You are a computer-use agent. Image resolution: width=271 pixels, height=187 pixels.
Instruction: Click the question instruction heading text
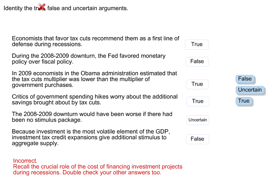pos(66,8)
